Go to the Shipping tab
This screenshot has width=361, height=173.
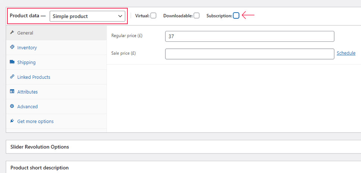56,63
